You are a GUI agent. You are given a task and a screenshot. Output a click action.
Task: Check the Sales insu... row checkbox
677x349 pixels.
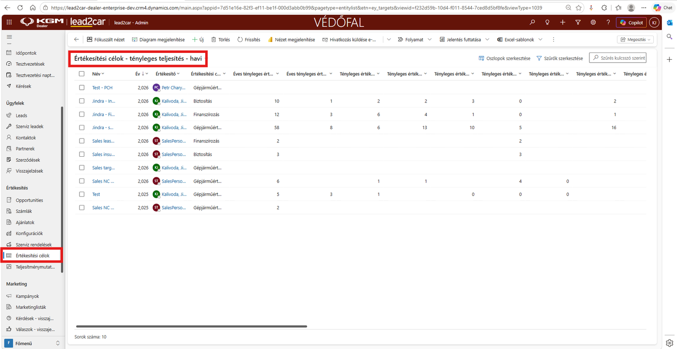click(x=82, y=154)
